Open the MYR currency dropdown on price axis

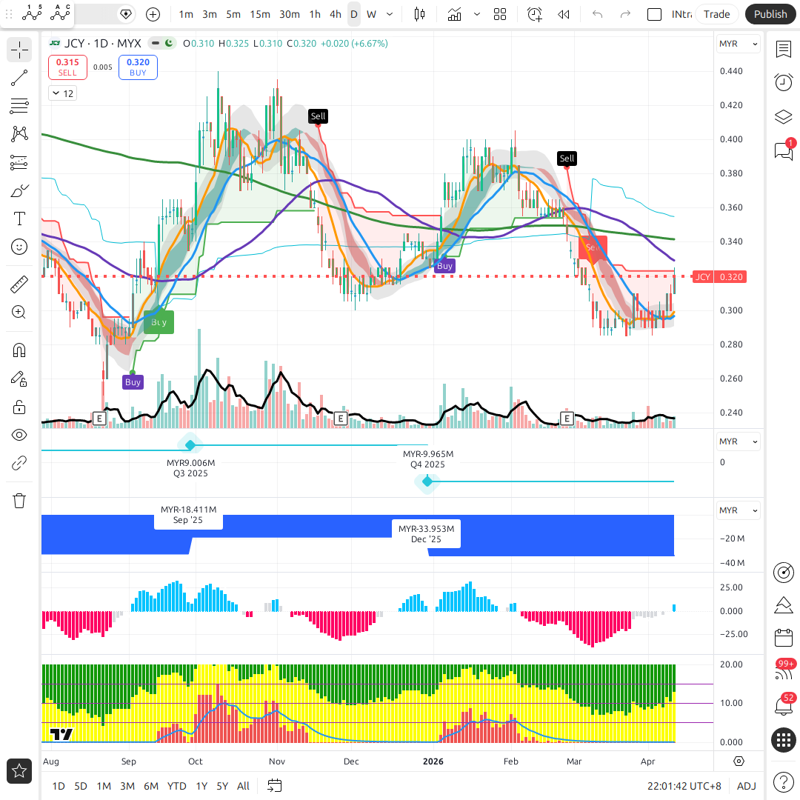click(738, 44)
